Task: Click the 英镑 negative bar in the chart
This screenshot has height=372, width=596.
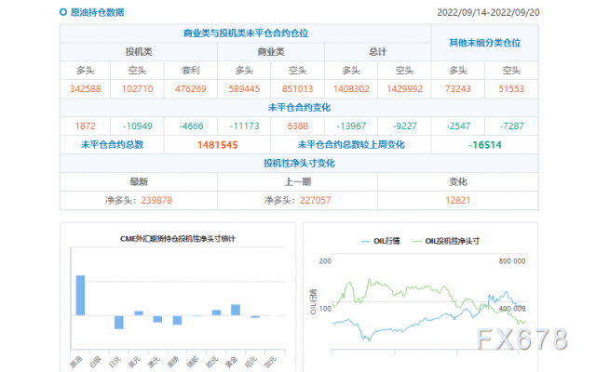Action: click(x=177, y=320)
